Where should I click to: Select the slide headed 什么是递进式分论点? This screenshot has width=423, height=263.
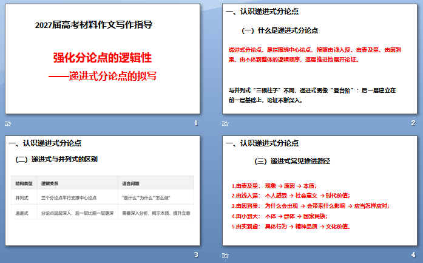coord(320,59)
